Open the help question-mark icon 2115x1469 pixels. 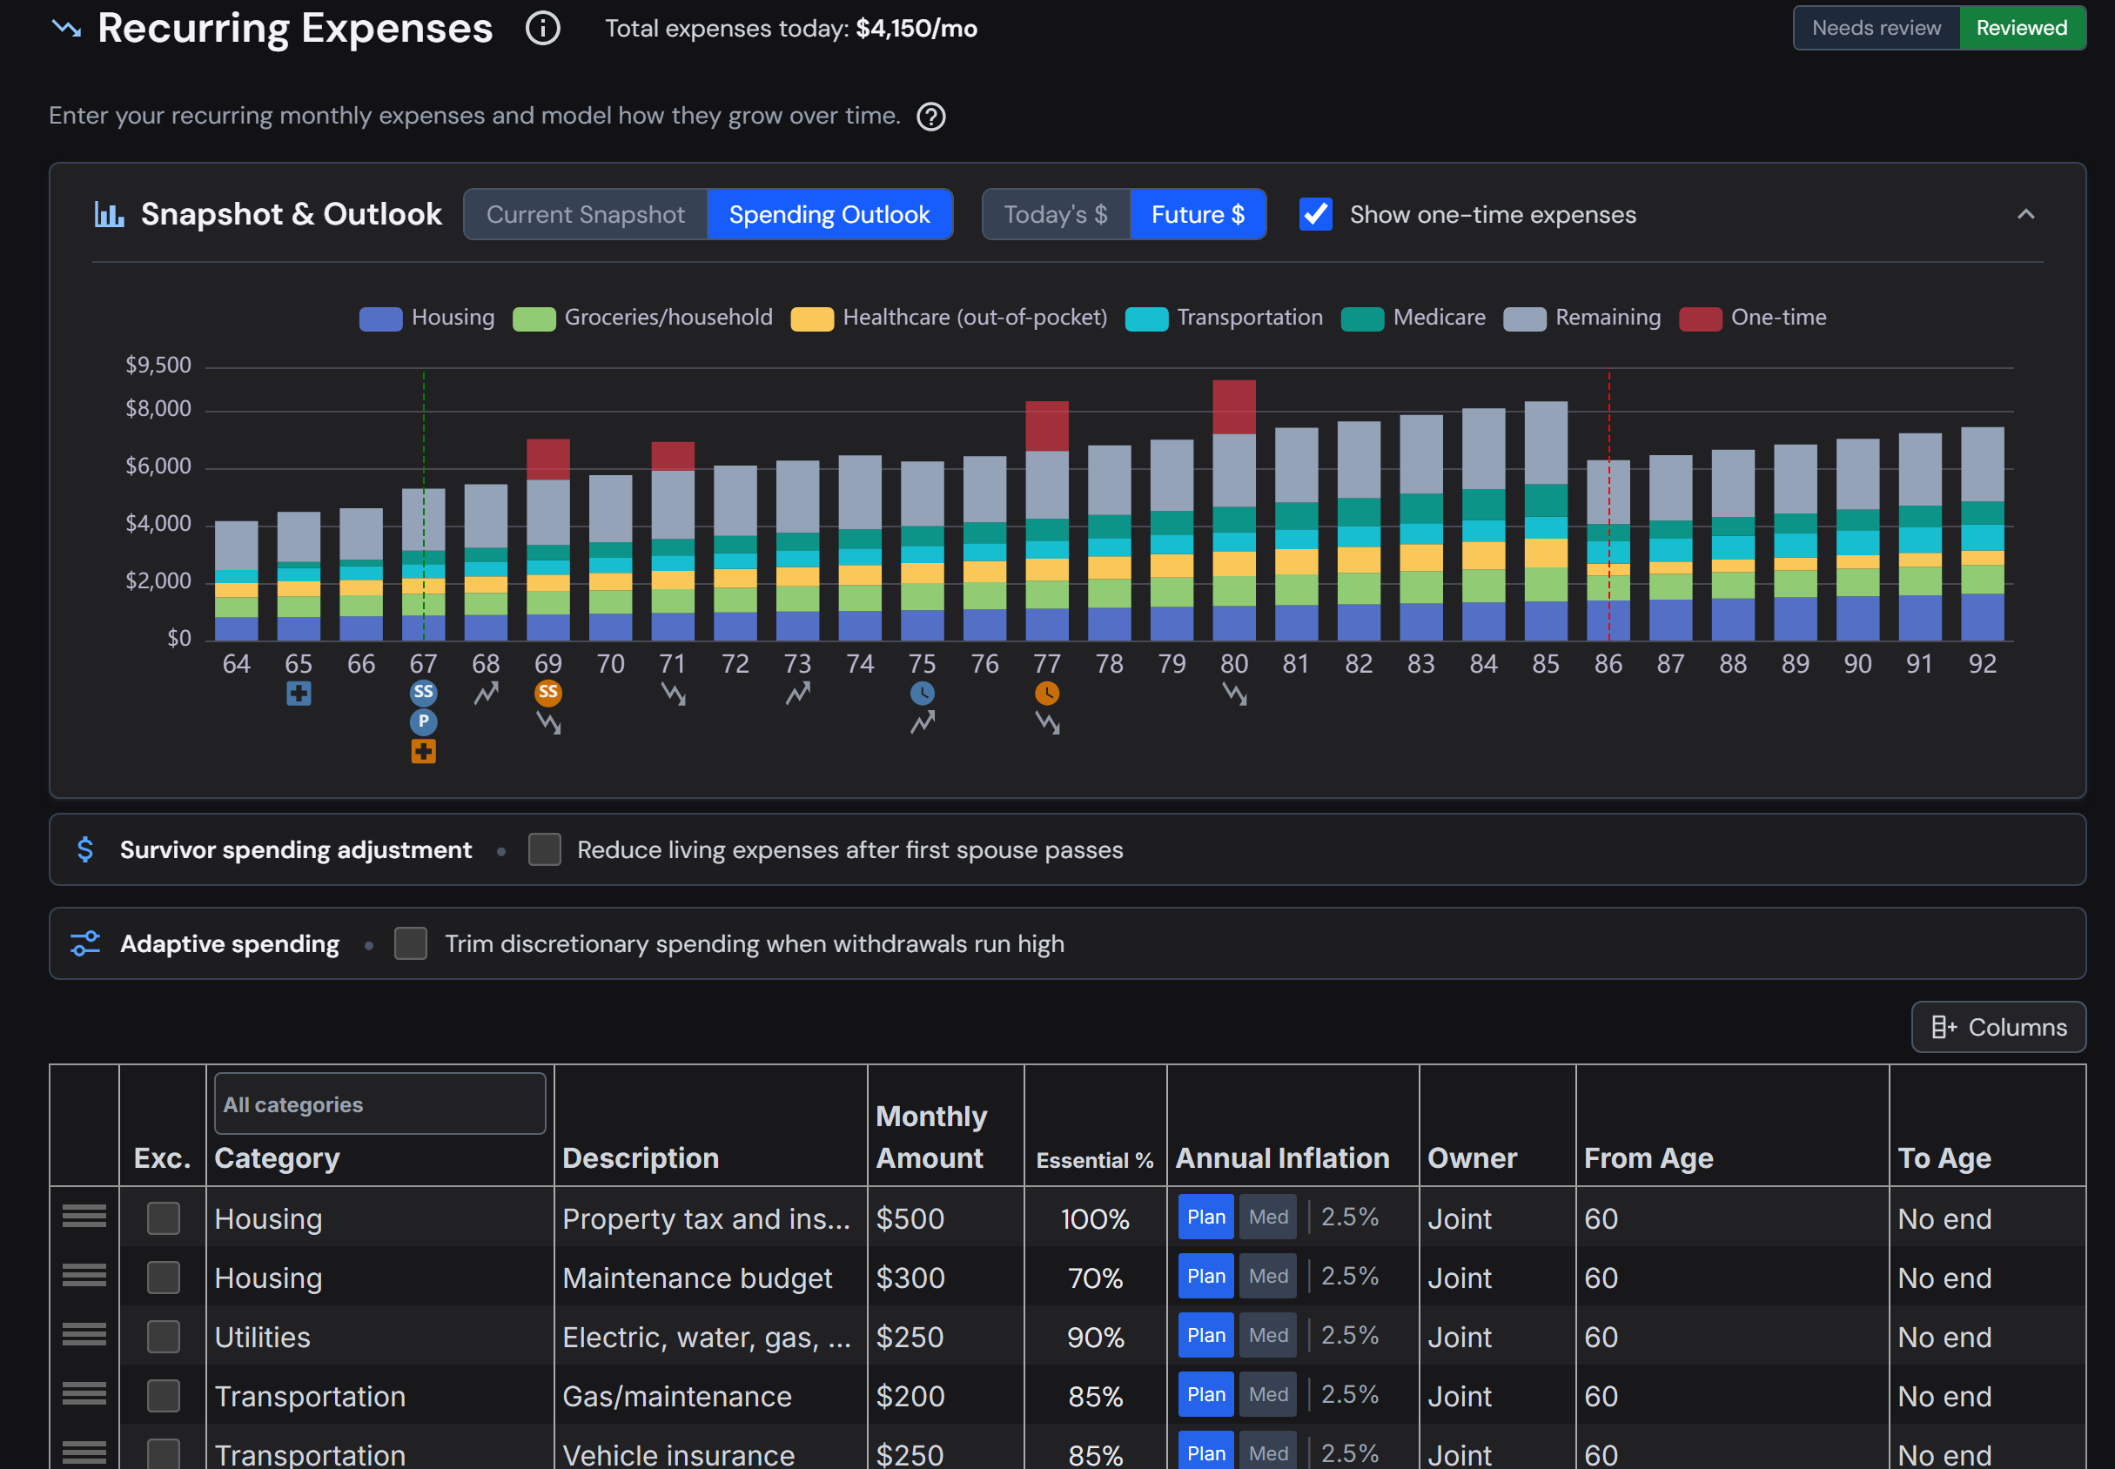(x=930, y=117)
